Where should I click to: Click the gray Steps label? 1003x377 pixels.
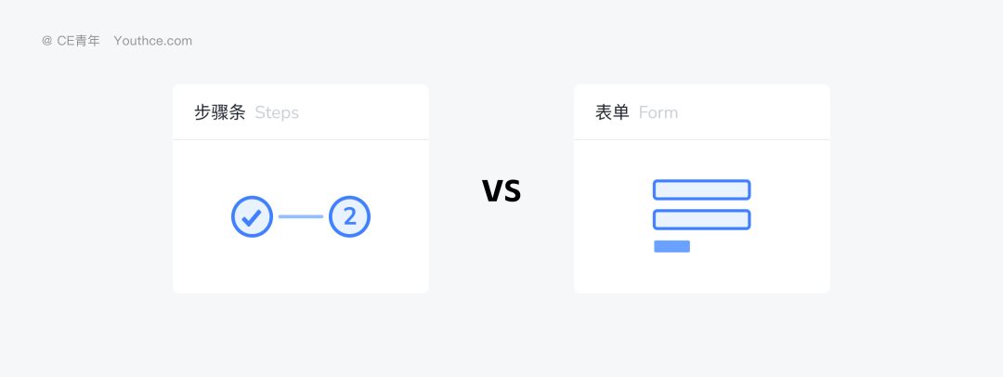[277, 112]
